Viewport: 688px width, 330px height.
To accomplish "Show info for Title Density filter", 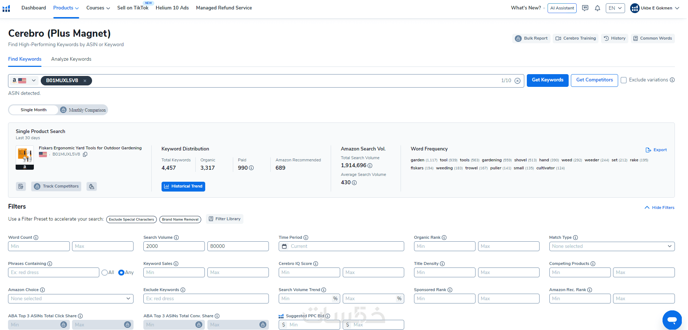I will click(442, 264).
